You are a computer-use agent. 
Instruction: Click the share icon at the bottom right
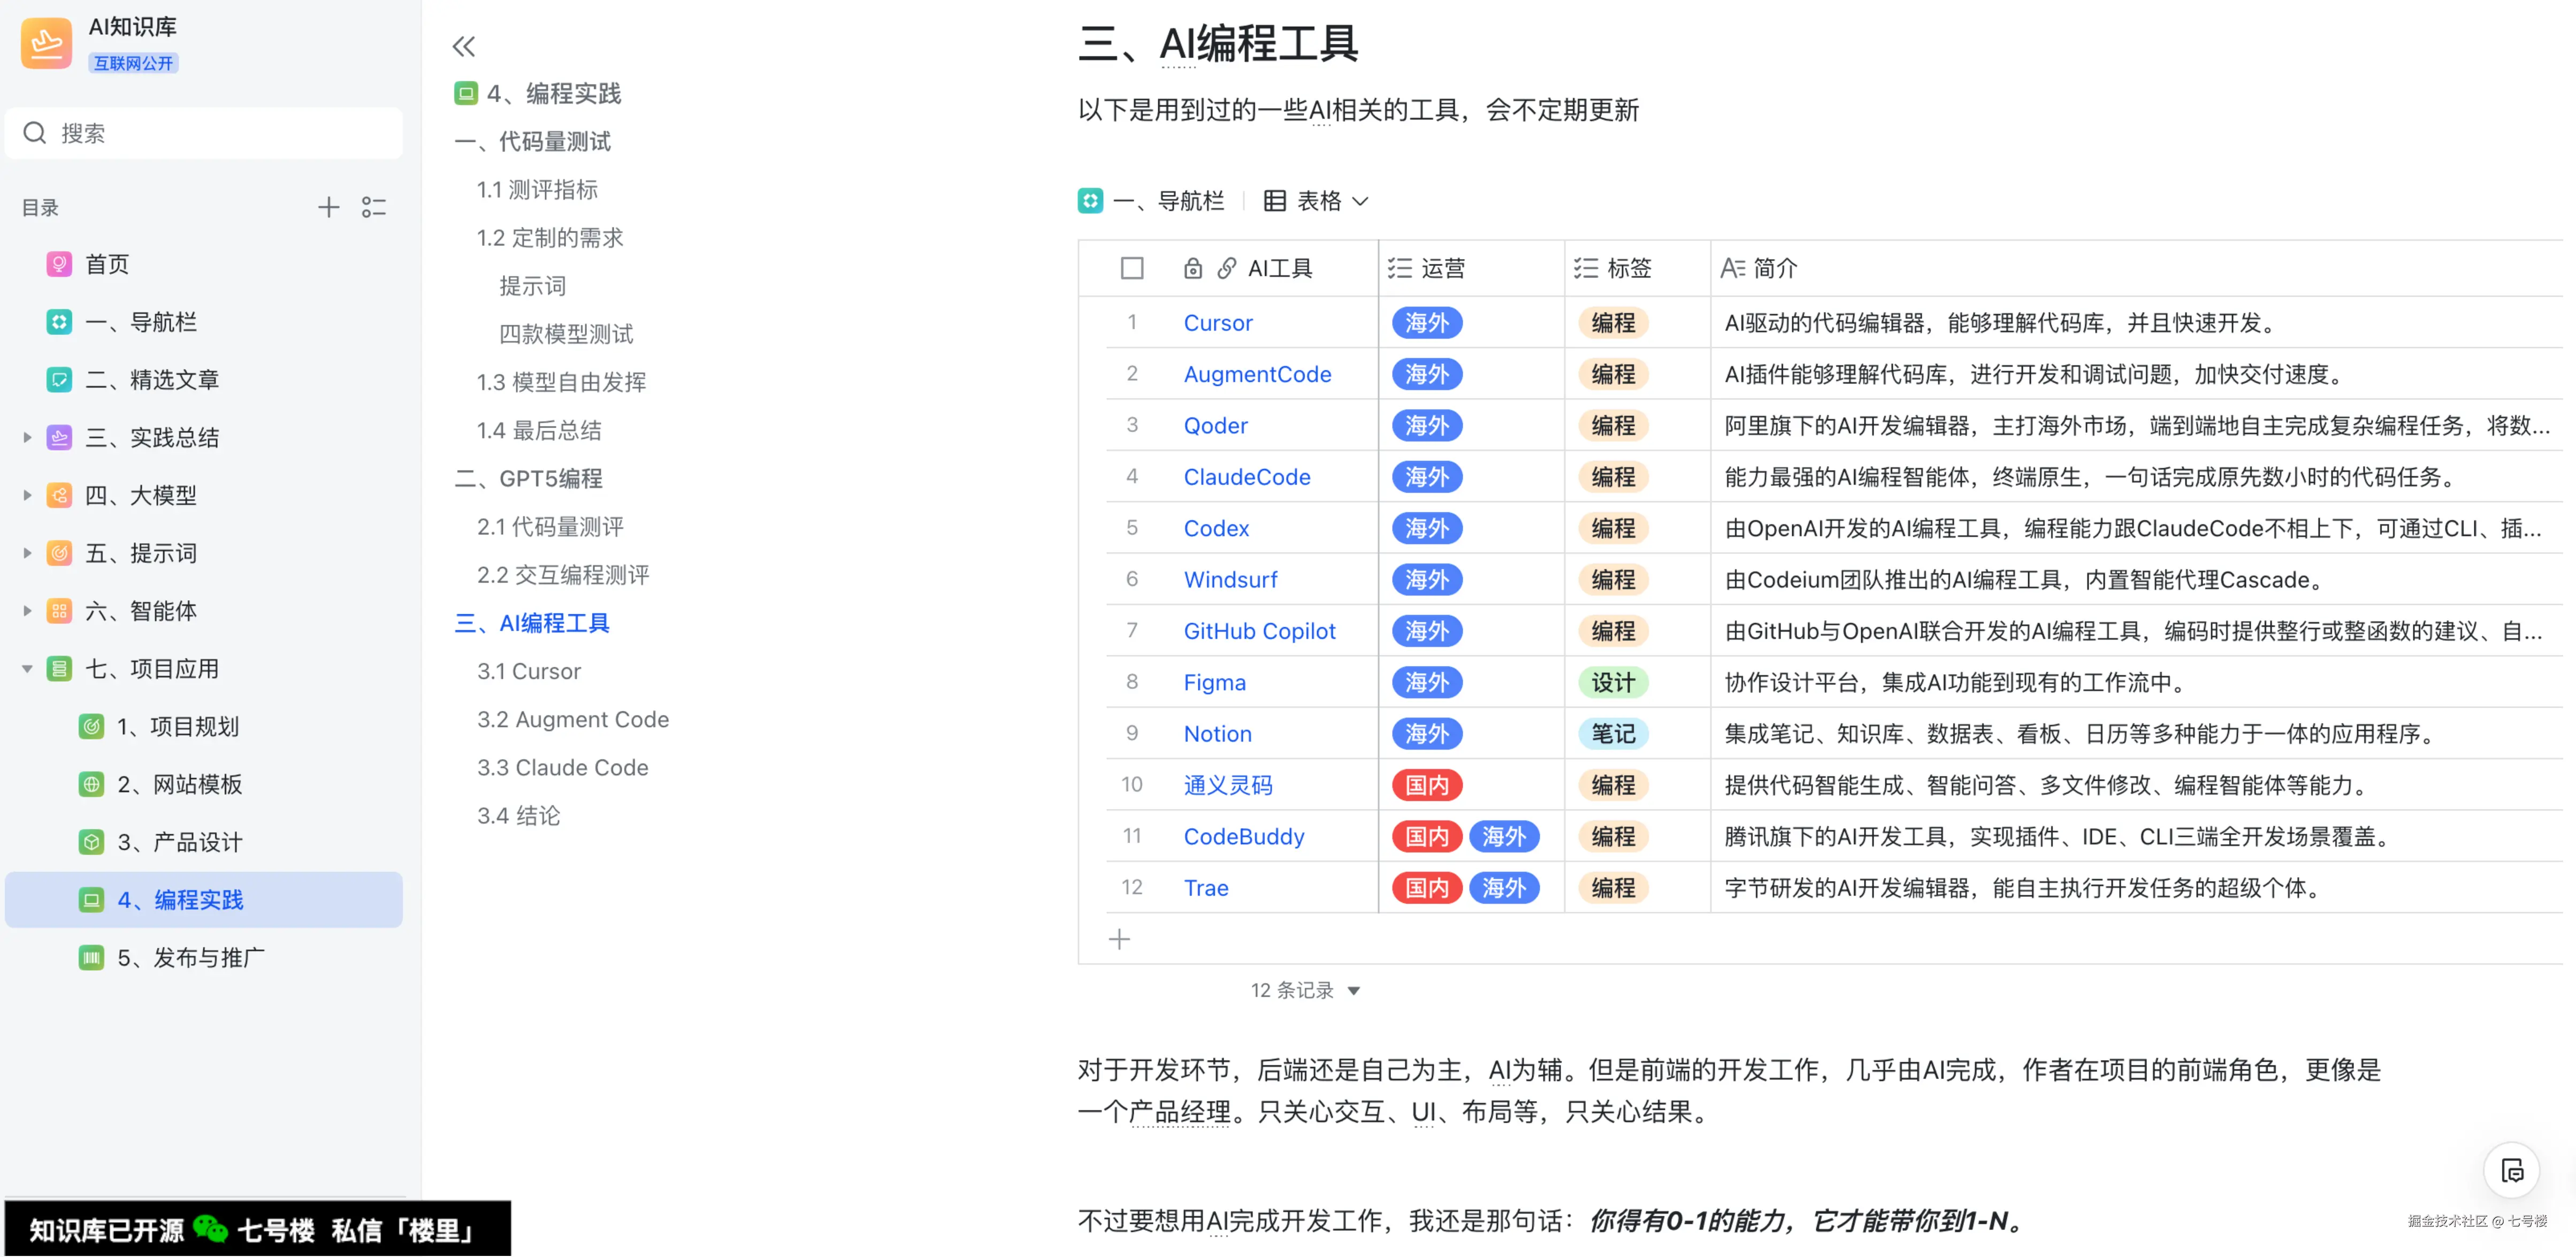tap(2512, 1170)
